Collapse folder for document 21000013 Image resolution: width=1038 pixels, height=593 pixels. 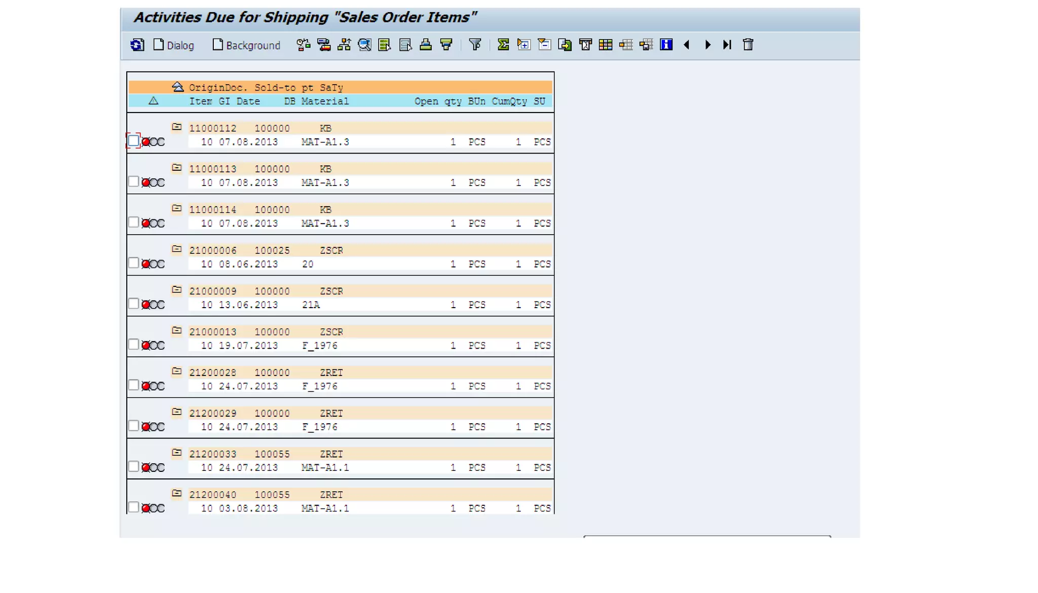pos(176,331)
